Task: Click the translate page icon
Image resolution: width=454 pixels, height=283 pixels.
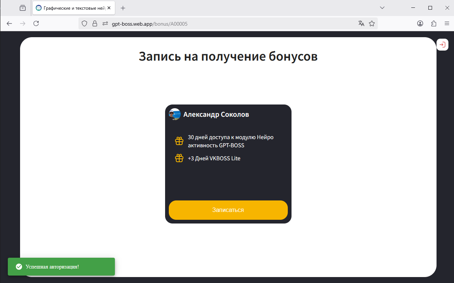Action: pyautogui.click(x=361, y=23)
